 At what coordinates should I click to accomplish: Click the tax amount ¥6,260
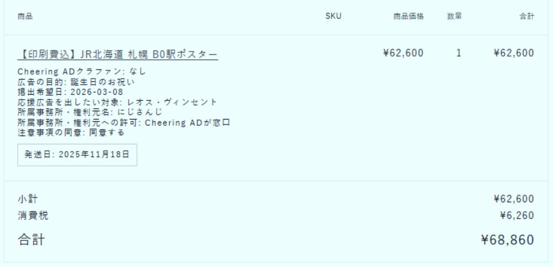(x=517, y=216)
